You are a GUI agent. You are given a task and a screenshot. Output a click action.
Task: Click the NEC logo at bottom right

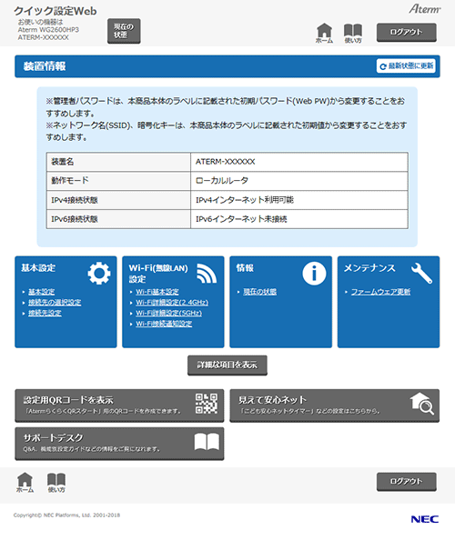pyautogui.click(x=425, y=519)
